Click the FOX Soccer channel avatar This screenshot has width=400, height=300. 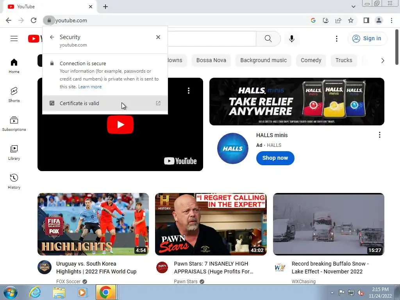point(45,267)
